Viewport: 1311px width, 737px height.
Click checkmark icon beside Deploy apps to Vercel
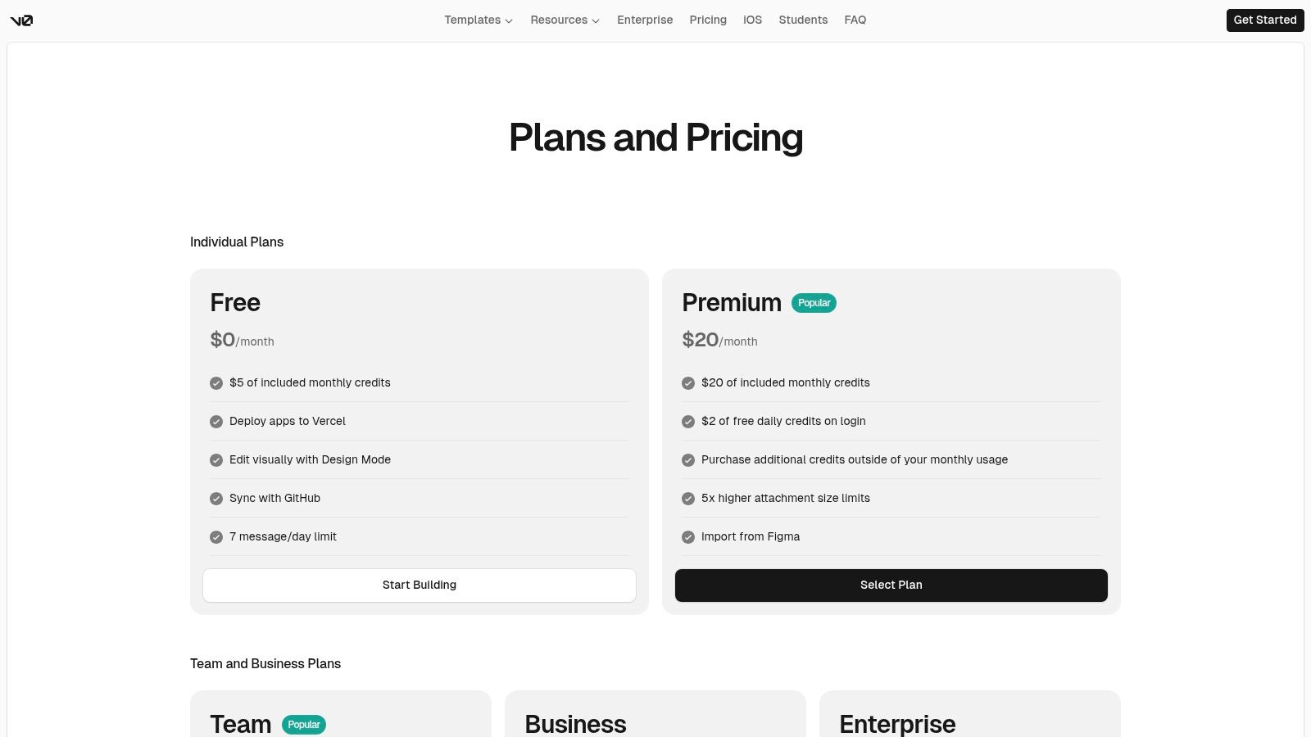point(216,422)
